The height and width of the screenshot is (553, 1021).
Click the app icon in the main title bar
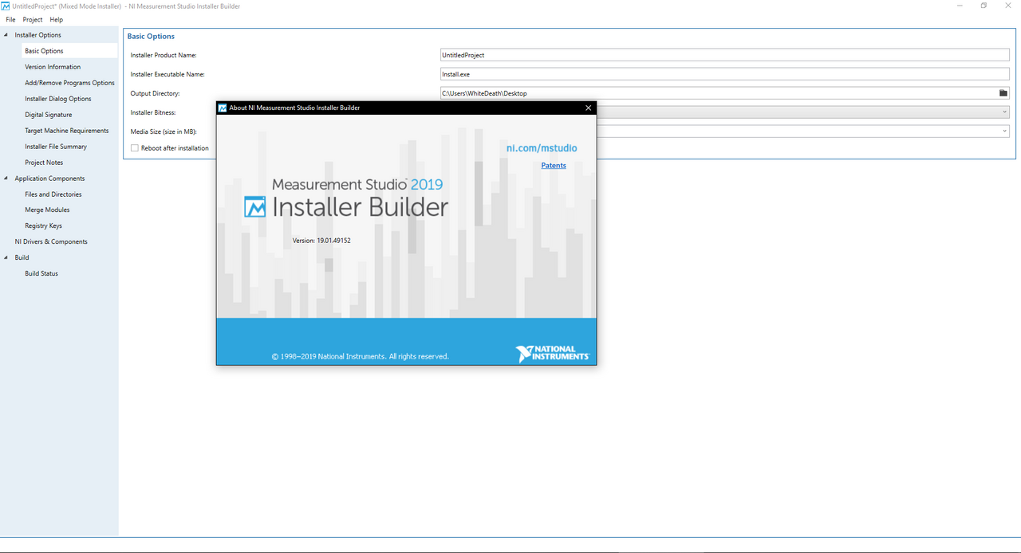coord(6,6)
